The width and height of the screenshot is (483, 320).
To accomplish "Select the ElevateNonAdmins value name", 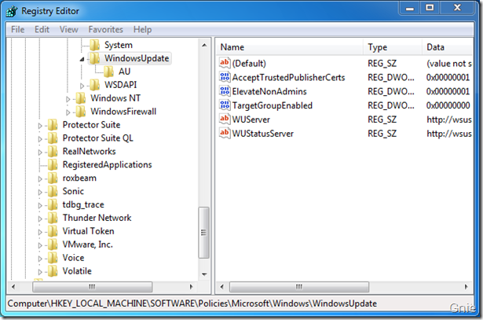I will pos(269,91).
